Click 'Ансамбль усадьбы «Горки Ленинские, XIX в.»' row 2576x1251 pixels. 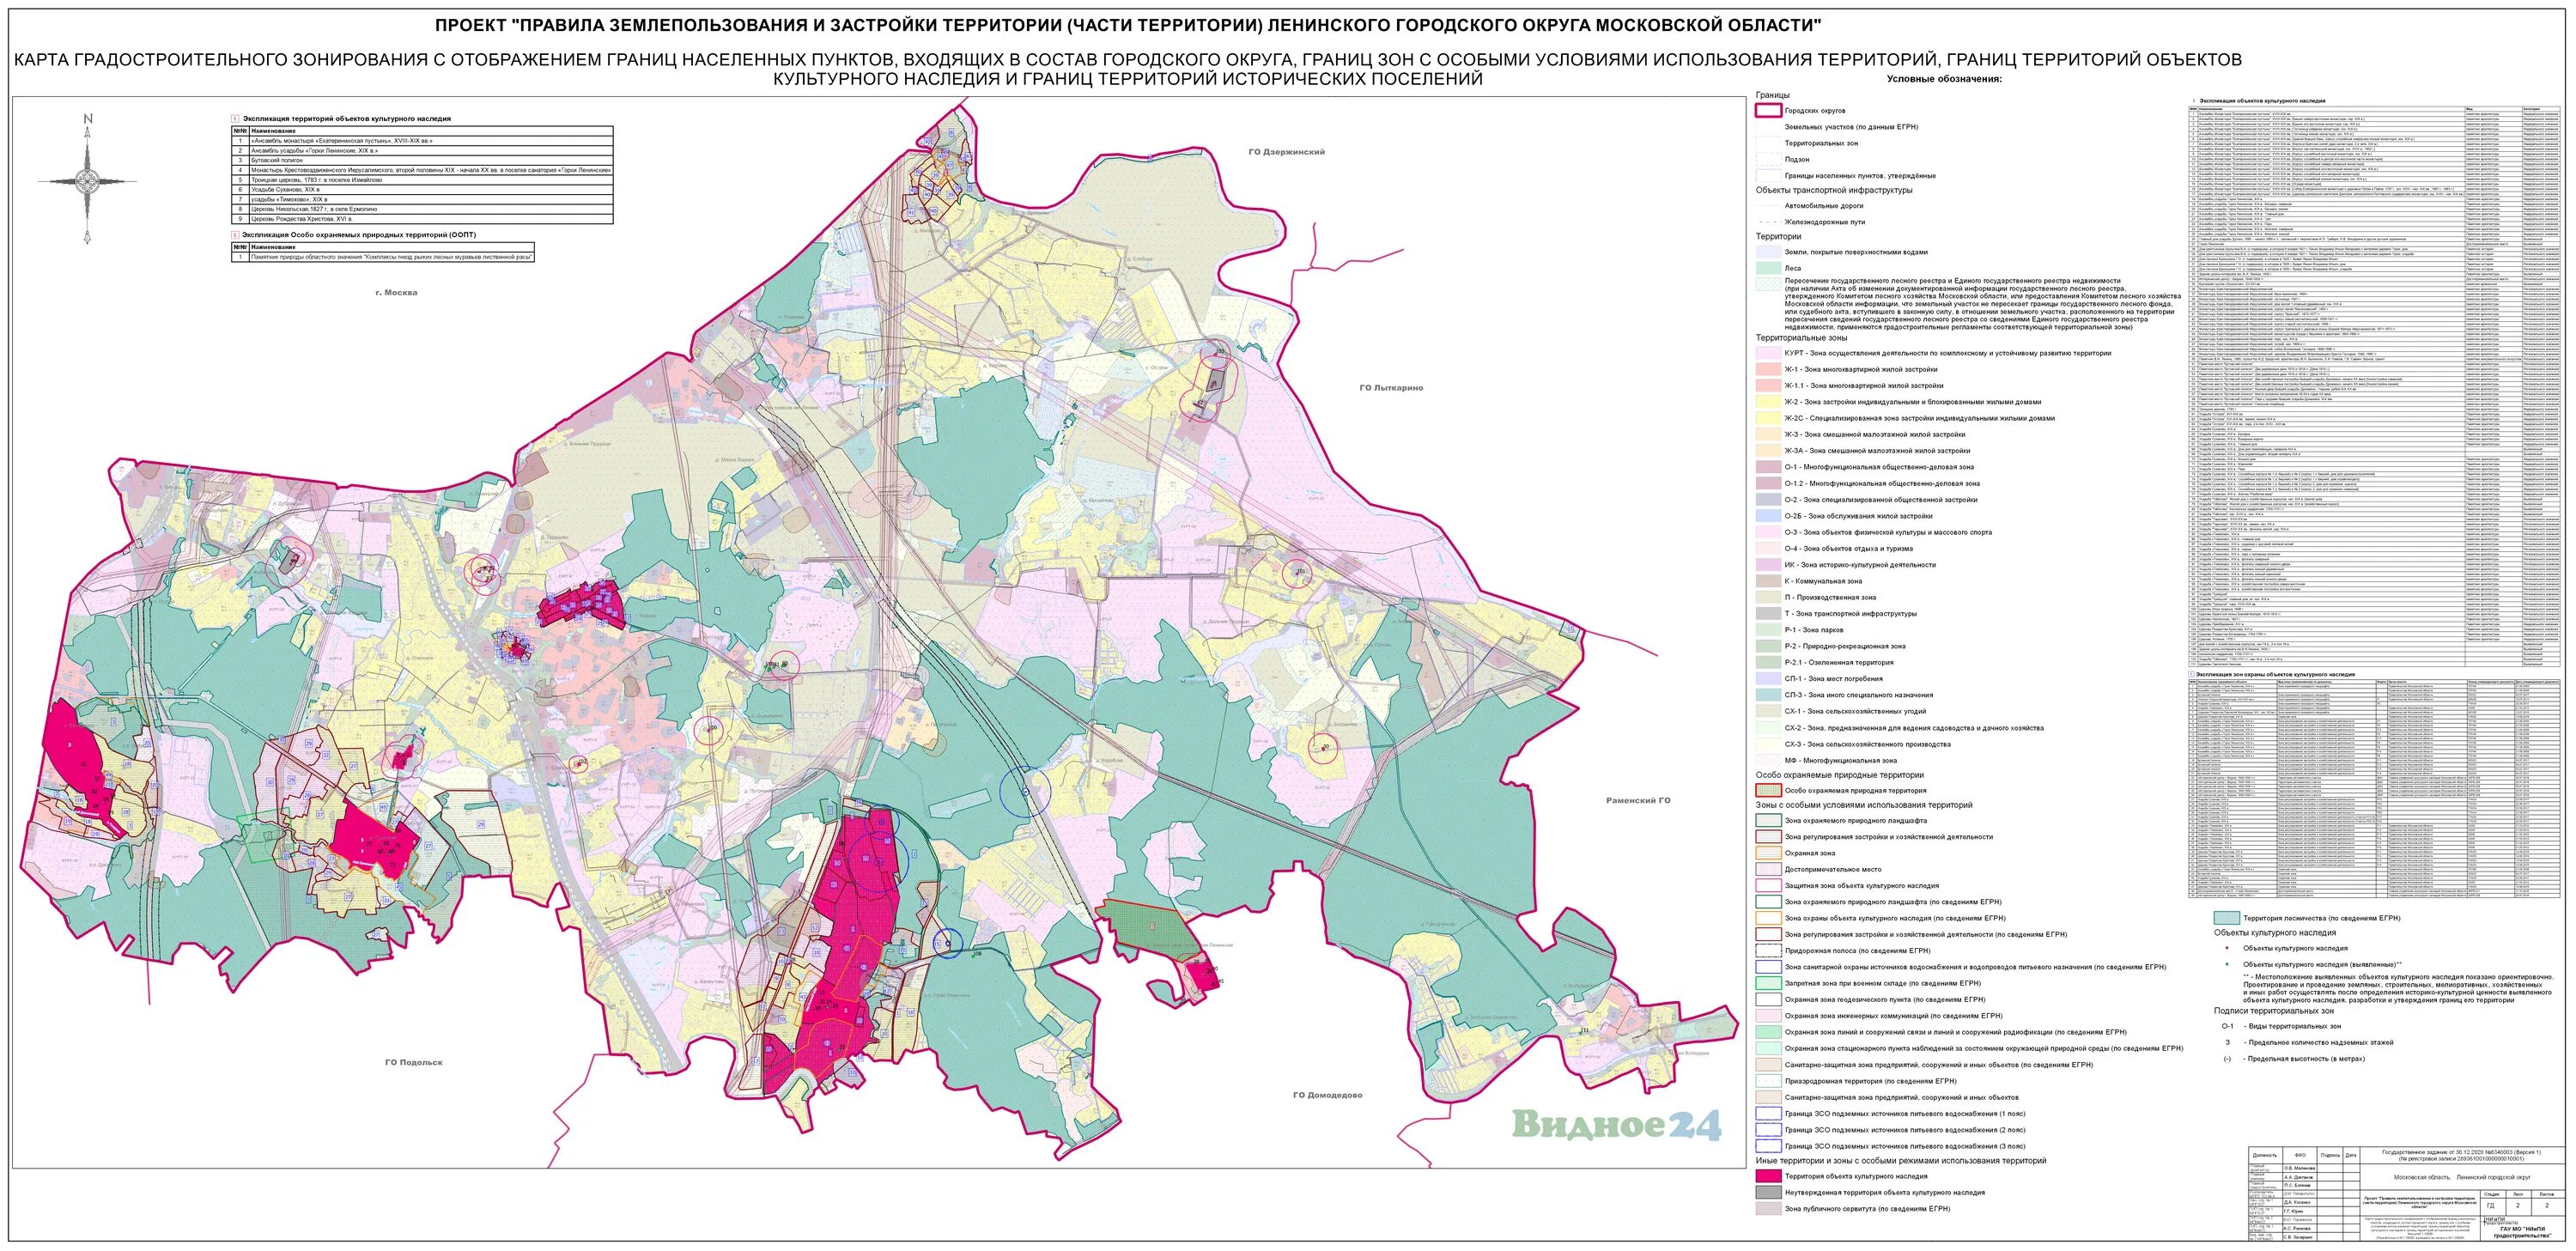coord(422,150)
